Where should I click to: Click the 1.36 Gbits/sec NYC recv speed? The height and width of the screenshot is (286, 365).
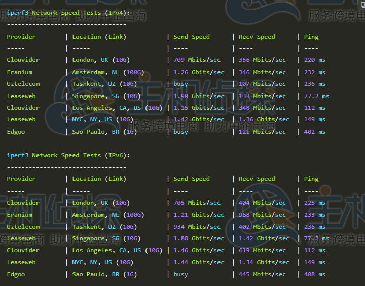point(264,119)
